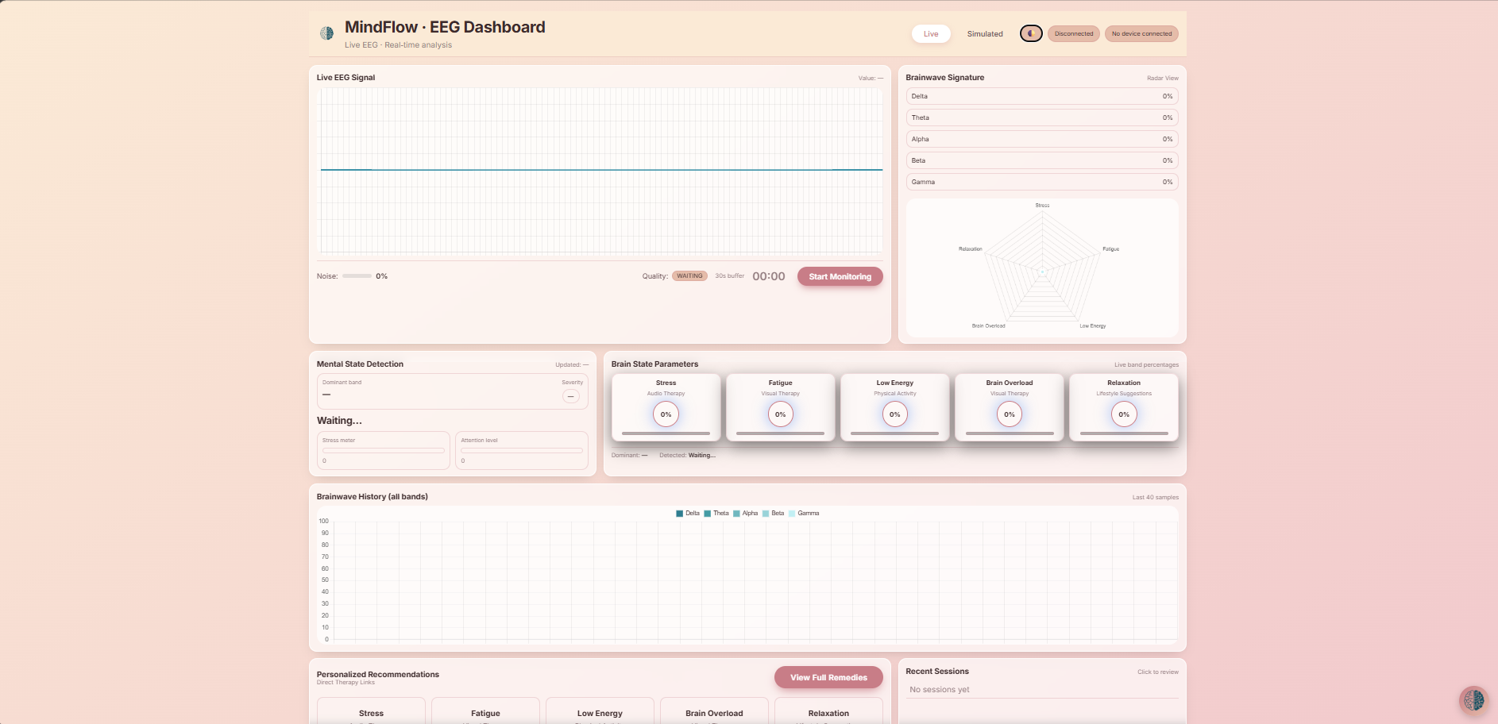The width and height of the screenshot is (1498, 724).
Task: Click the 30s buffer label
Action: (x=729, y=276)
